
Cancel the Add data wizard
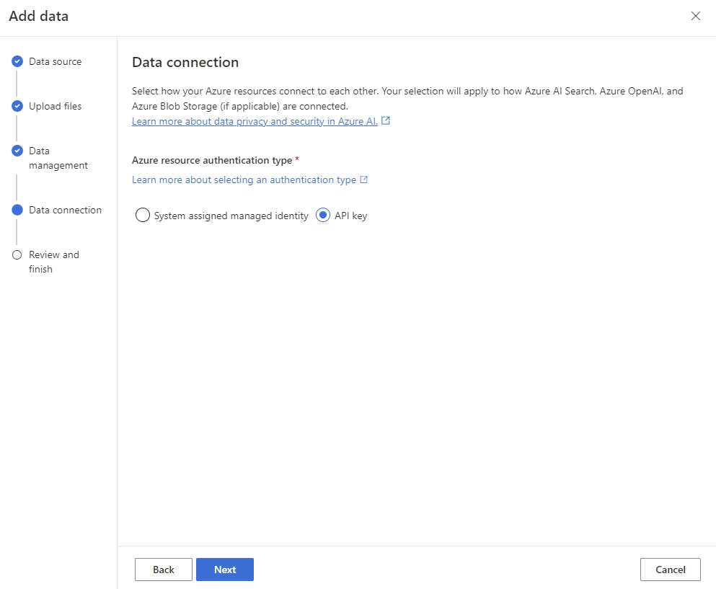click(670, 570)
